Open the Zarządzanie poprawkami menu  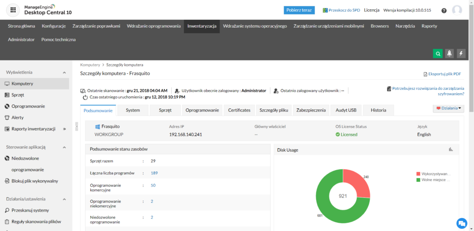click(x=96, y=26)
